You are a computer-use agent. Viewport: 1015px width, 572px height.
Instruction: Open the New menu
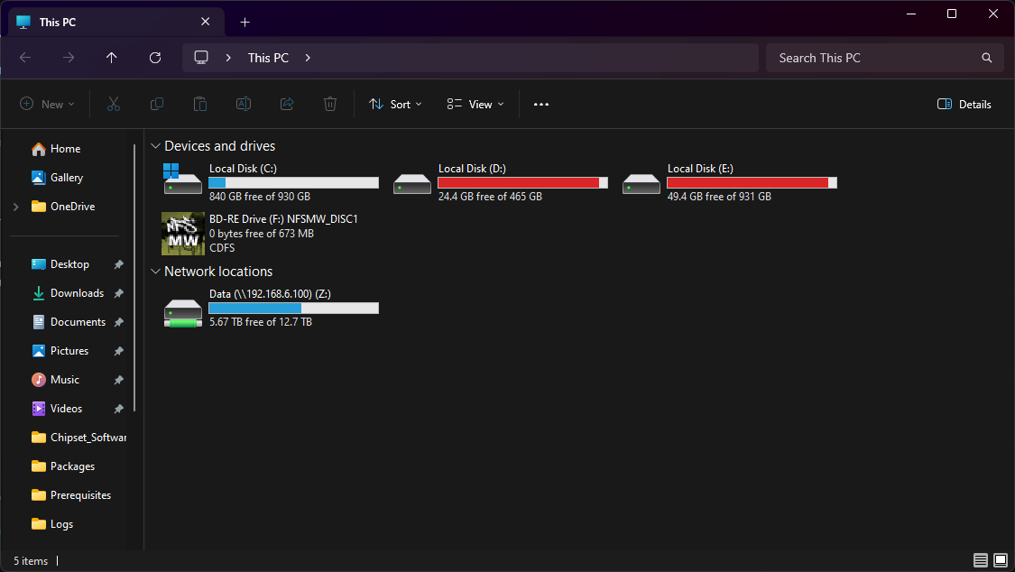47,104
